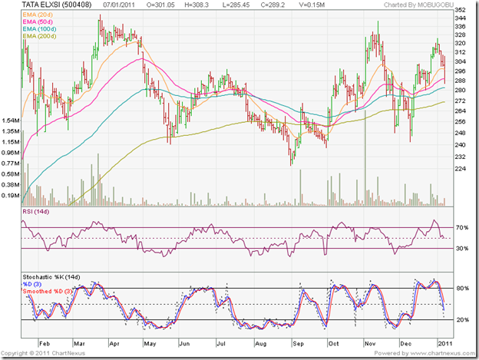Click the Oct month axis label
Viewport: 479px width, 360px height.
333,344
